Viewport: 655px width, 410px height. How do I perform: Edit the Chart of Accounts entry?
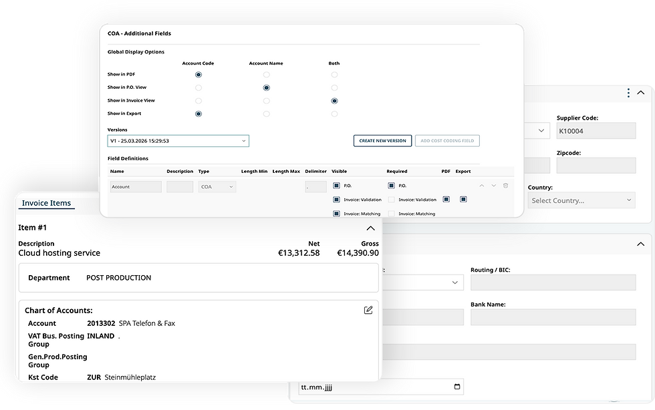[x=368, y=310]
